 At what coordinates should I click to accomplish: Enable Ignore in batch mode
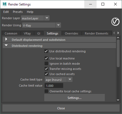point(46,64)
